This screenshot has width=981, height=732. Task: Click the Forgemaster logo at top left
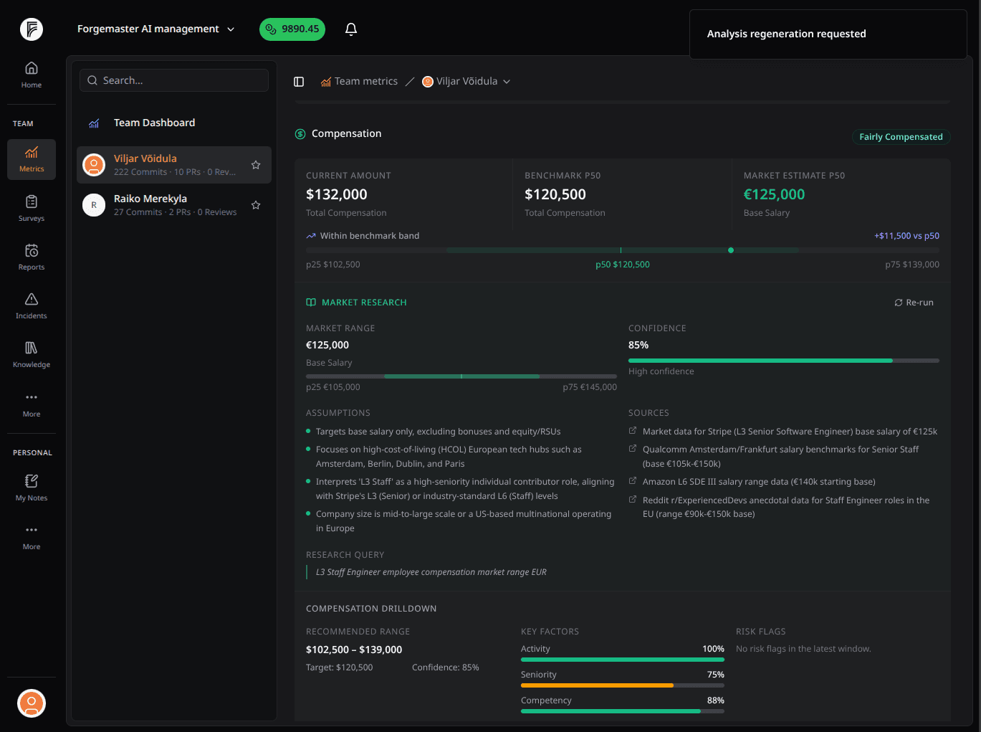point(31,29)
